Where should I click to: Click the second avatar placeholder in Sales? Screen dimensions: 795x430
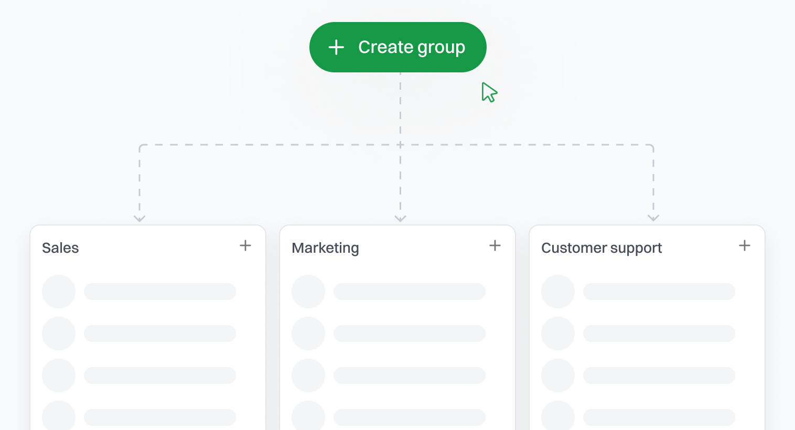[59, 334]
